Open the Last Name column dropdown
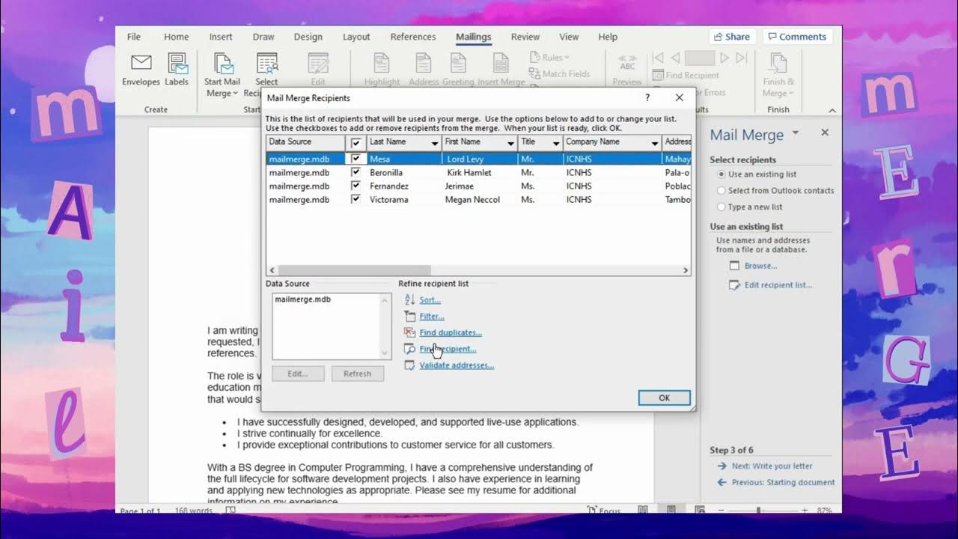This screenshot has height=539, width=958. coord(434,143)
